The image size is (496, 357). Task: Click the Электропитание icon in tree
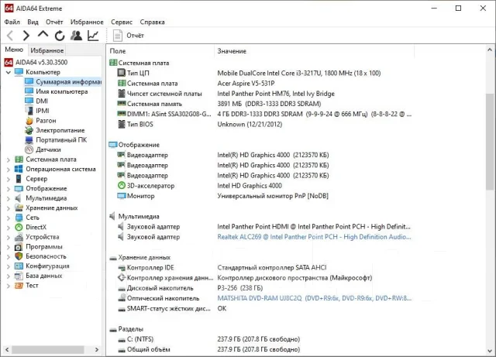coord(29,130)
